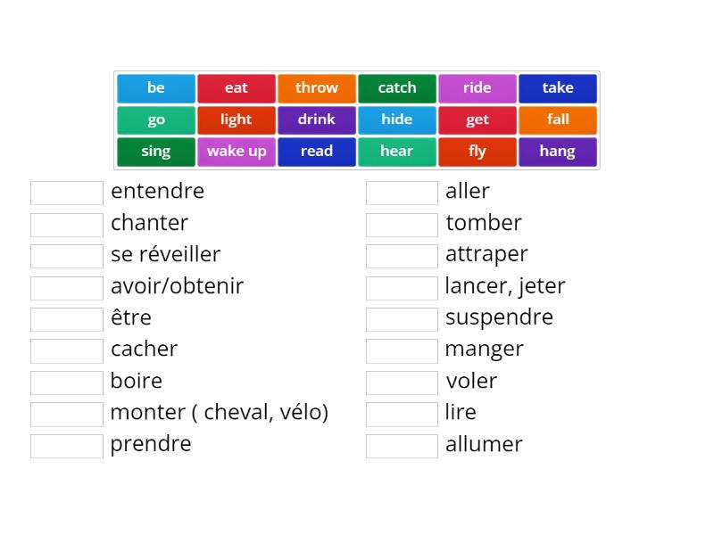Click the 'wake up' tile
The width and height of the screenshot is (714, 535).
pyautogui.click(x=236, y=152)
